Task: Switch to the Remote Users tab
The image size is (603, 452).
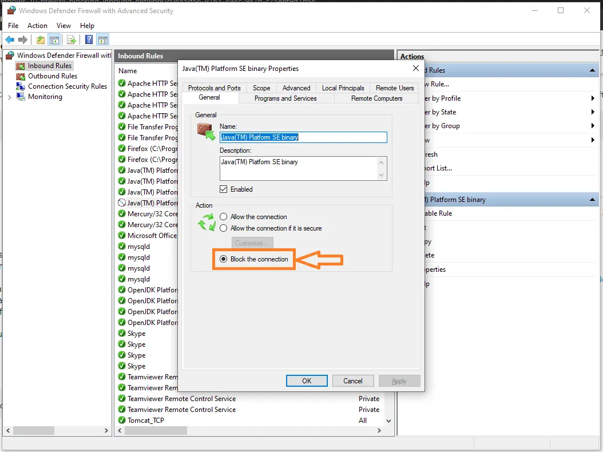Action: pyautogui.click(x=395, y=88)
